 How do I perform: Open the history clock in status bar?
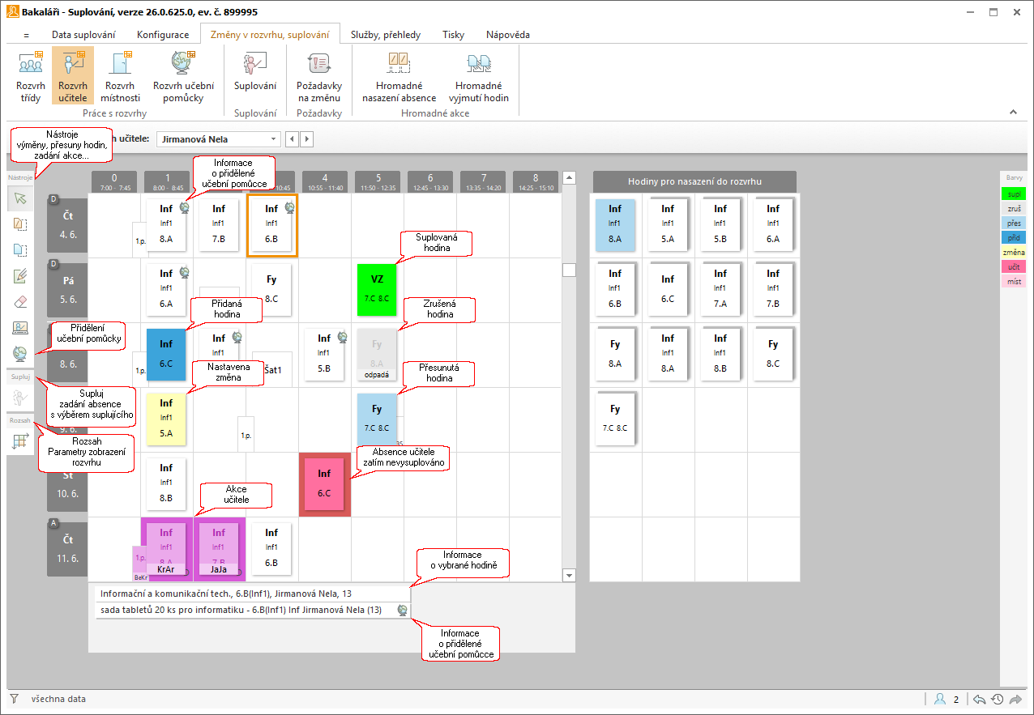(x=998, y=699)
